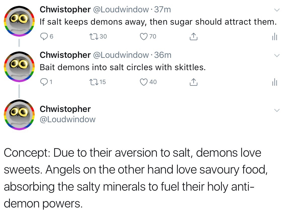Share the skittles bait tweet
Image resolution: width=286 pixels, height=210 pixels.
[x=193, y=82]
